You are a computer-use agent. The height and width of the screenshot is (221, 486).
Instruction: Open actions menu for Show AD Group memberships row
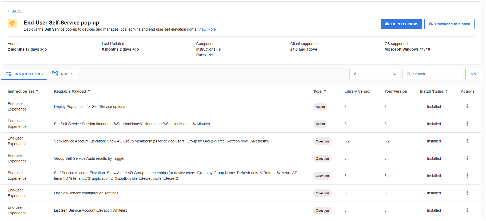[x=467, y=141]
